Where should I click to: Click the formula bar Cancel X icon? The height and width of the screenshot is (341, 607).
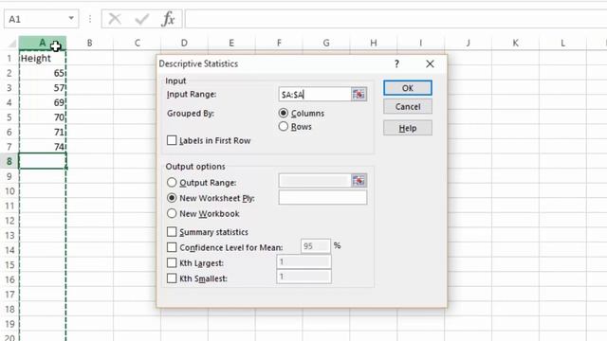(x=115, y=19)
